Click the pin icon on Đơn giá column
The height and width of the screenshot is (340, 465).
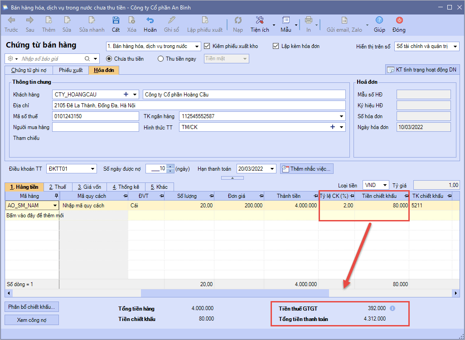pyautogui.click(x=261, y=196)
